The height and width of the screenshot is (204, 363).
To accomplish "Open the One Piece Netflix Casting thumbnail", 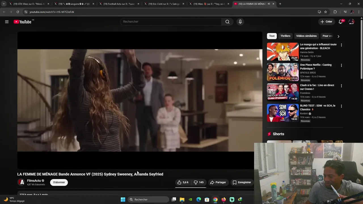I will click(x=283, y=72).
